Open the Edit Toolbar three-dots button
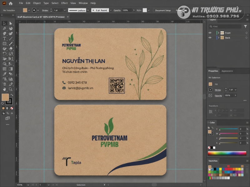 point(7,124)
